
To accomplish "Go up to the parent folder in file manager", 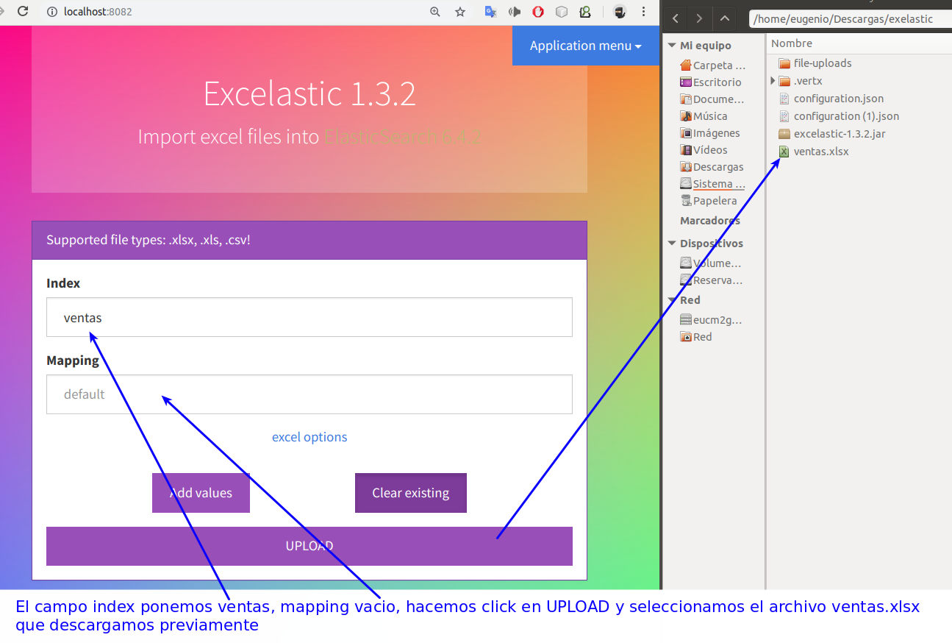I will (725, 18).
